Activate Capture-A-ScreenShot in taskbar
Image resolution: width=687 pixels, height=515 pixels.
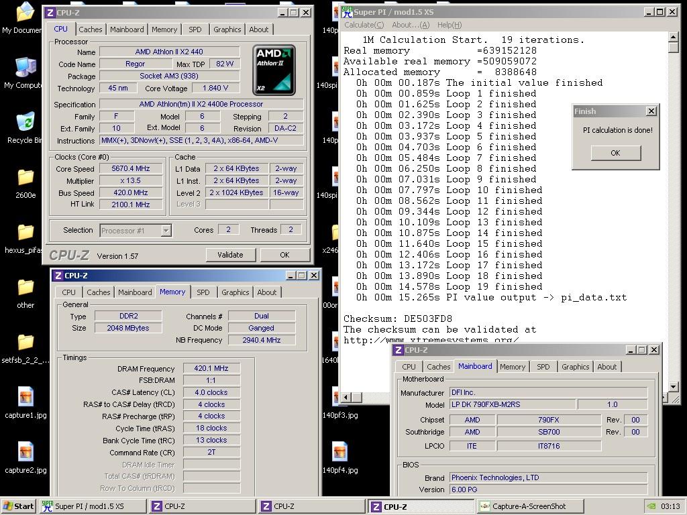pyautogui.click(x=529, y=506)
